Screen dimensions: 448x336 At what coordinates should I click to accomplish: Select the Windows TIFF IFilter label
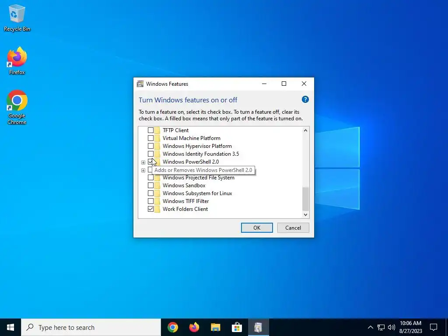185,201
